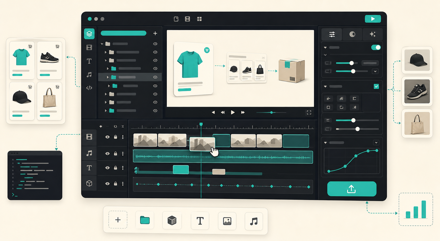Viewport: 440px width, 241px height.
Task: Switch to single-frame view in the title bar
Action: coord(176,19)
